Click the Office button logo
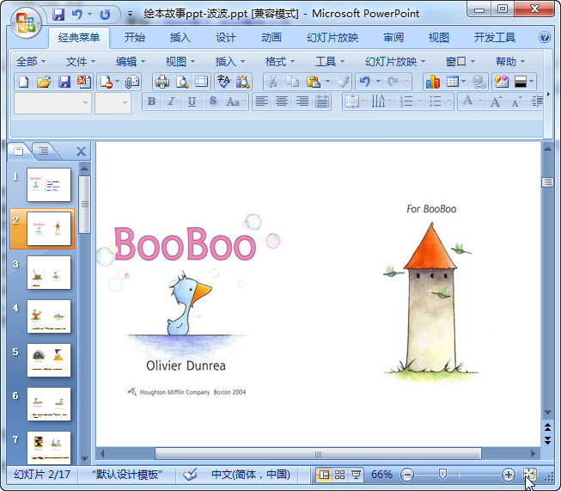 tap(26, 22)
